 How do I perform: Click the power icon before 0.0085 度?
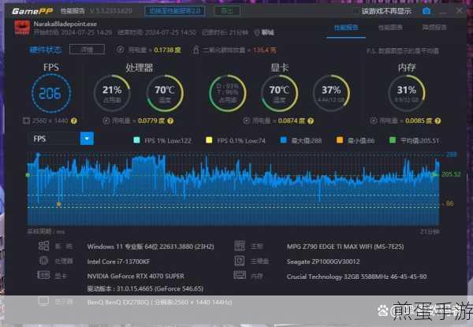click(x=374, y=121)
